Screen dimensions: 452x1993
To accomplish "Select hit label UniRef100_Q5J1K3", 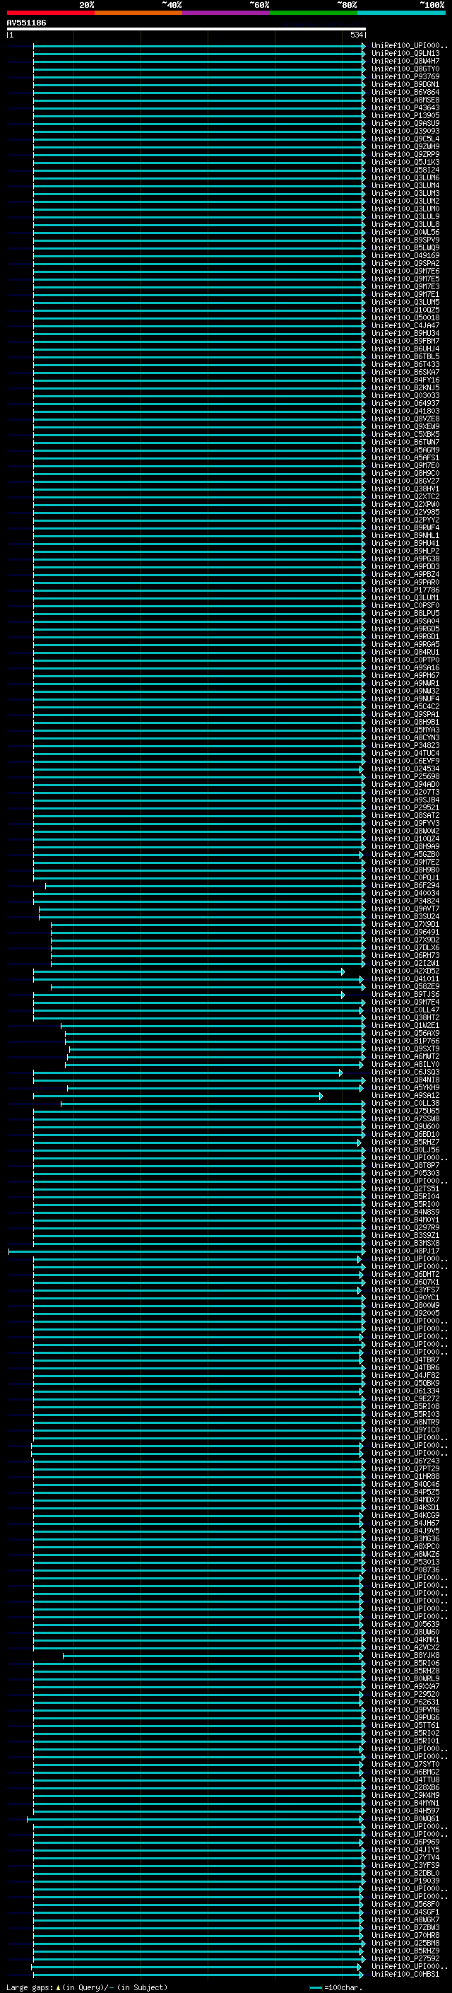I will pos(405,162).
